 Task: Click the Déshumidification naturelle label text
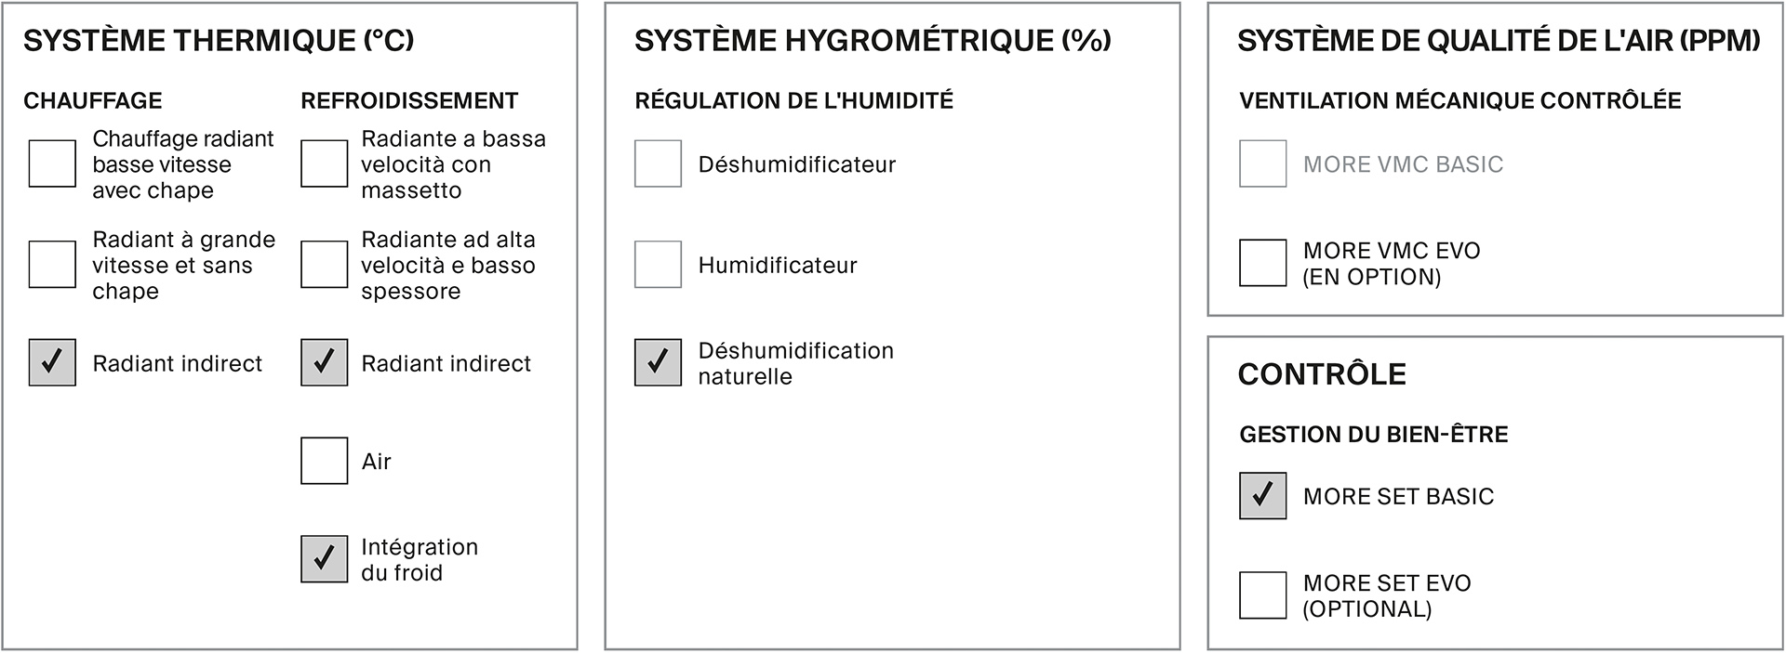click(x=795, y=363)
